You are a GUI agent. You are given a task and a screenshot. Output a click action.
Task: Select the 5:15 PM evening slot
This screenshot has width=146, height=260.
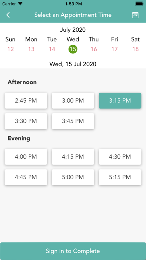pyautogui.click(x=120, y=177)
